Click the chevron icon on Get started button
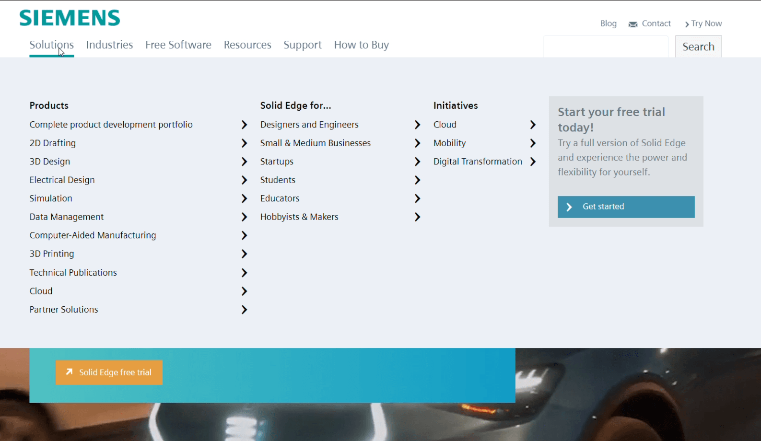The height and width of the screenshot is (441, 761). click(569, 207)
